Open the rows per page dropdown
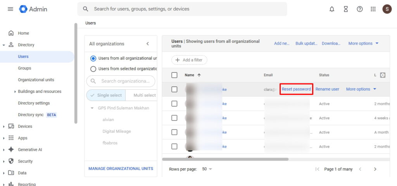 (207, 169)
